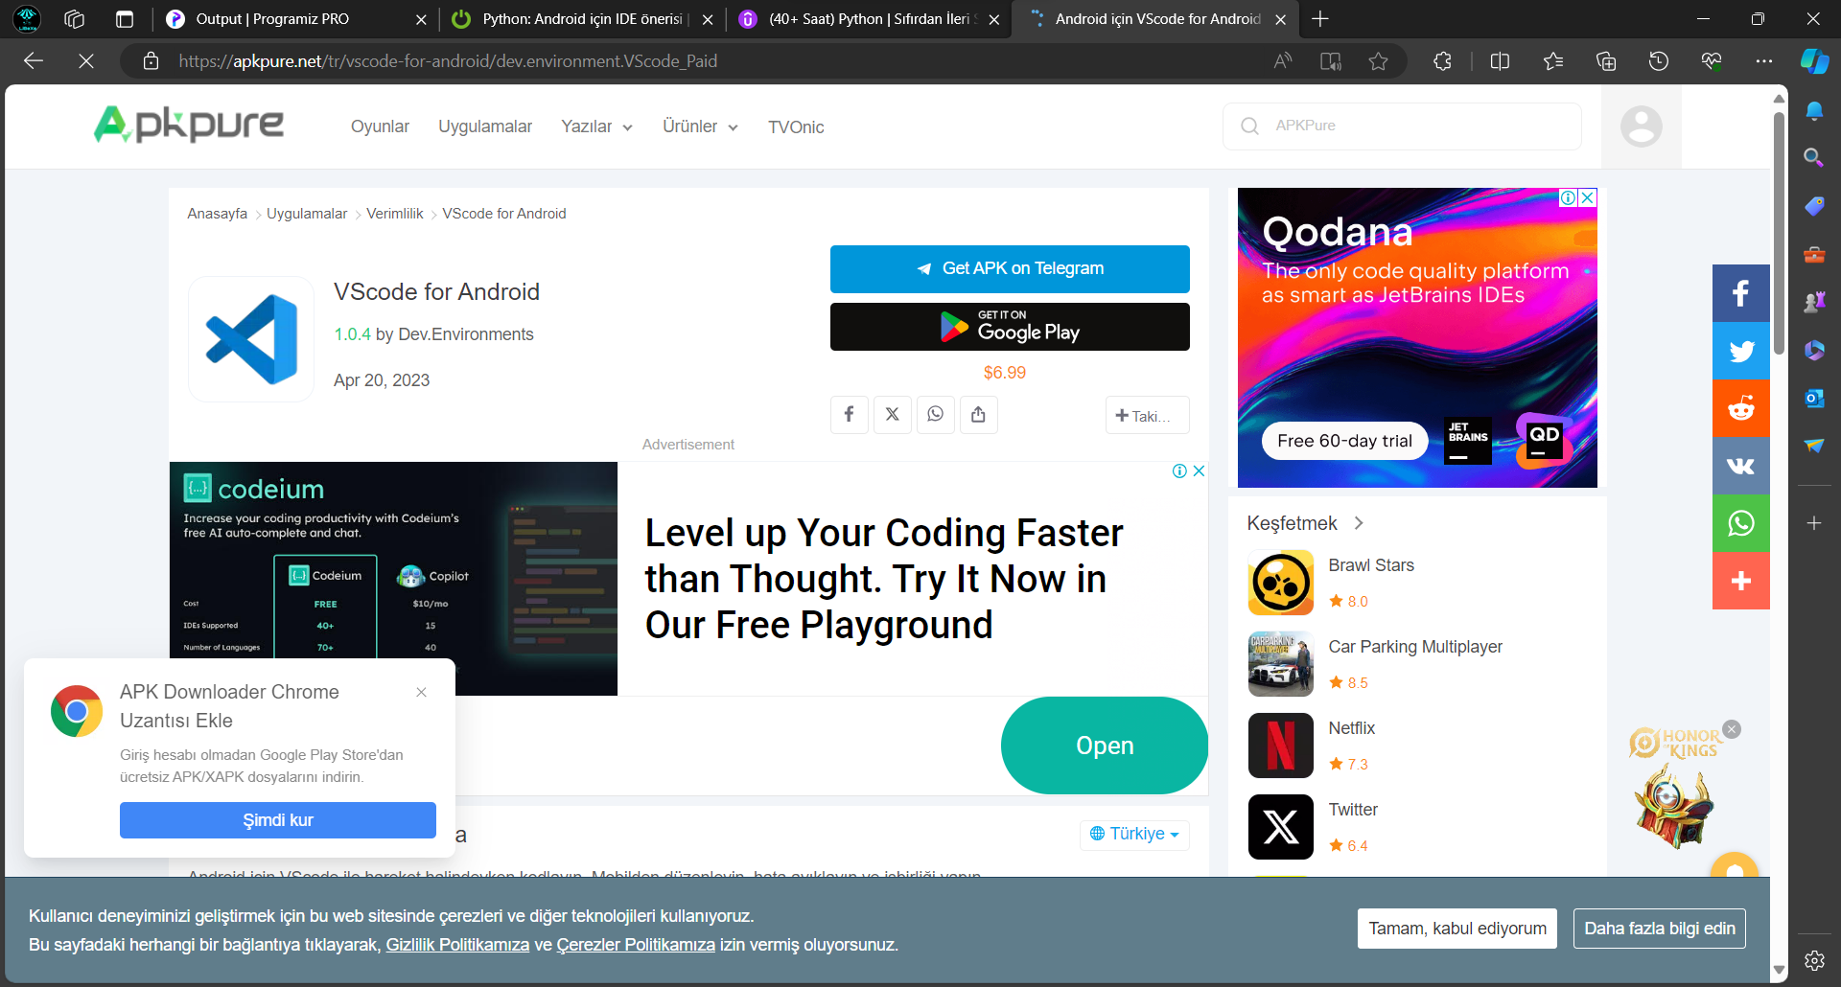Expand the Keşfetmek section arrow
The width and height of the screenshot is (1841, 987).
(1359, 523)
